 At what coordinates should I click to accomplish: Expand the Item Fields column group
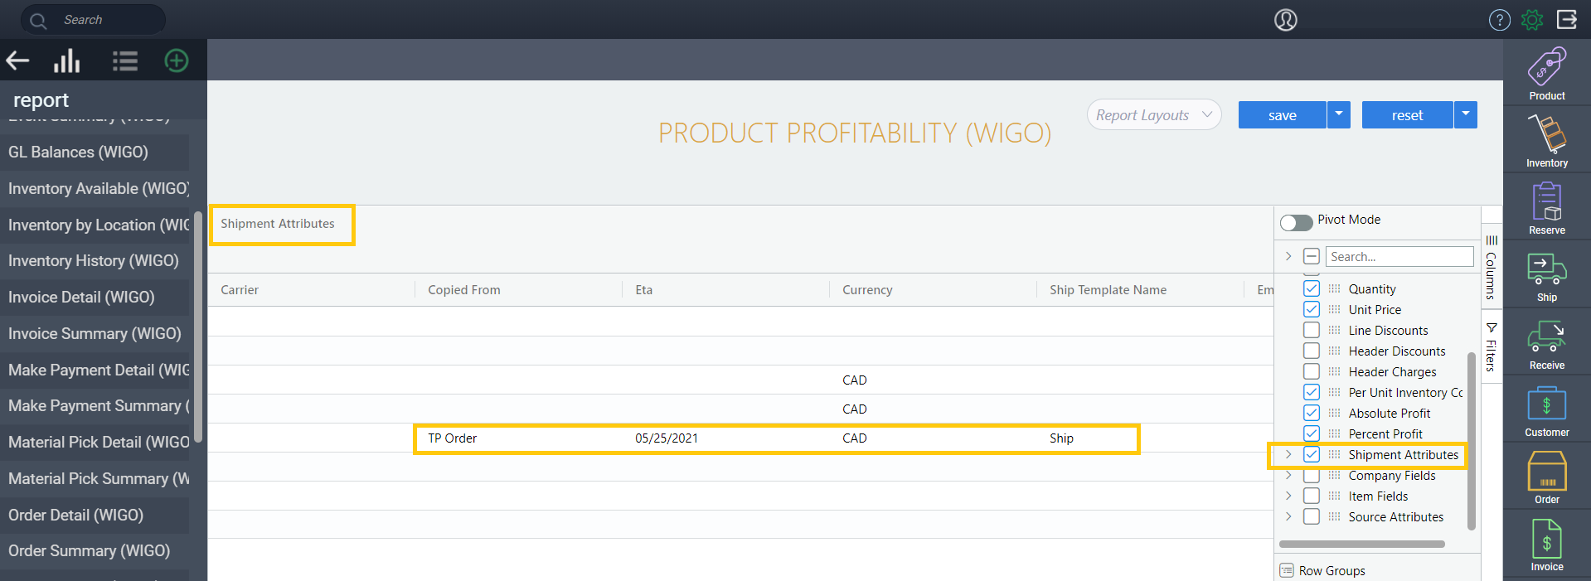1288,496
